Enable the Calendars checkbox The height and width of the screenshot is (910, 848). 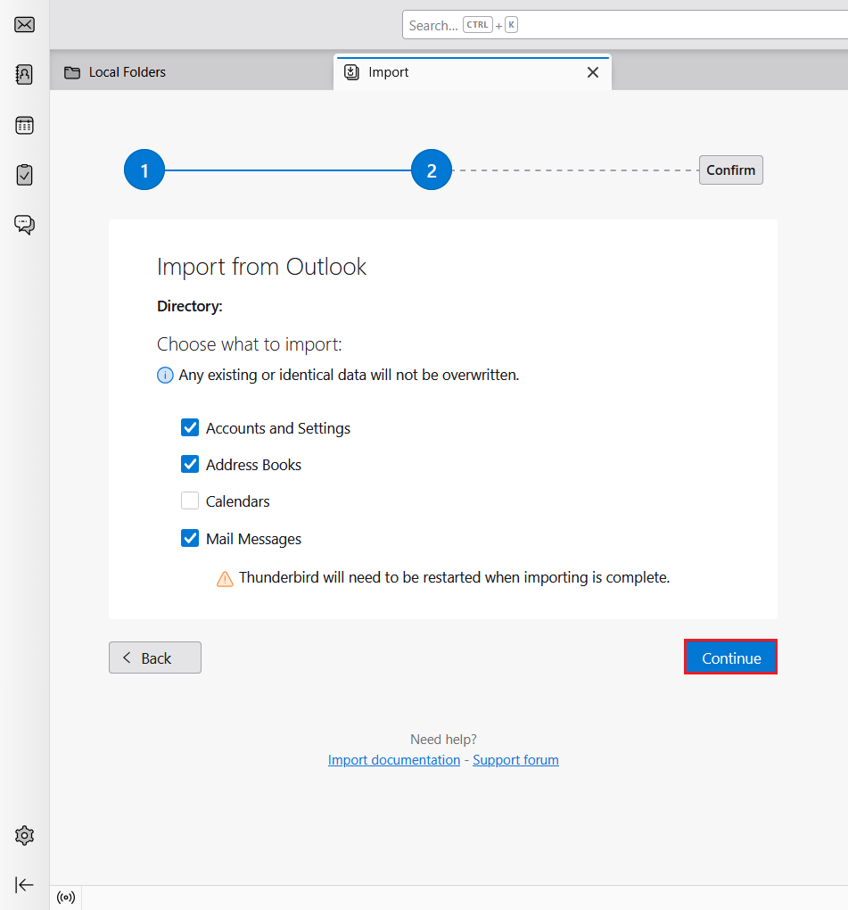tap(190, 500)
